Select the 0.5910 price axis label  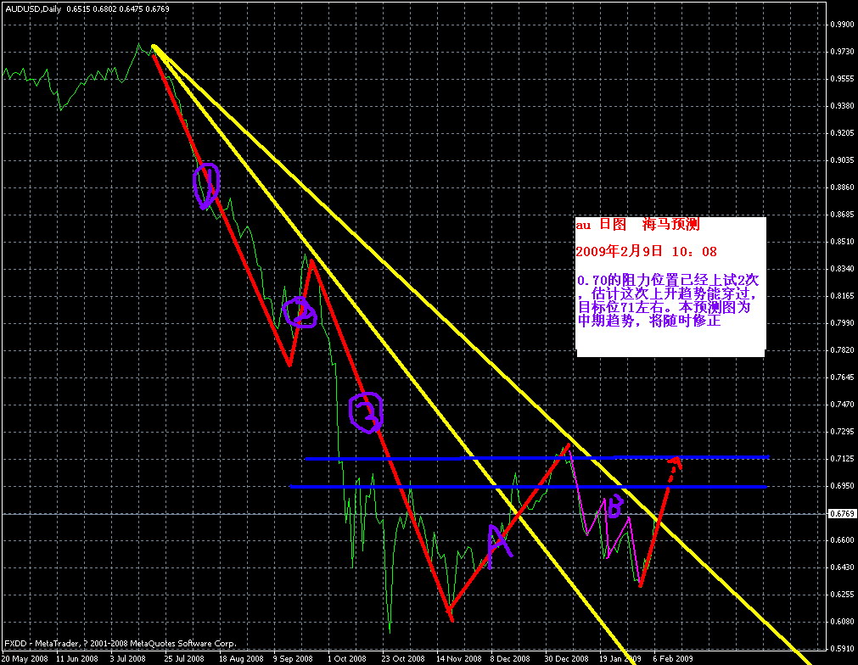tap(842, 649)
